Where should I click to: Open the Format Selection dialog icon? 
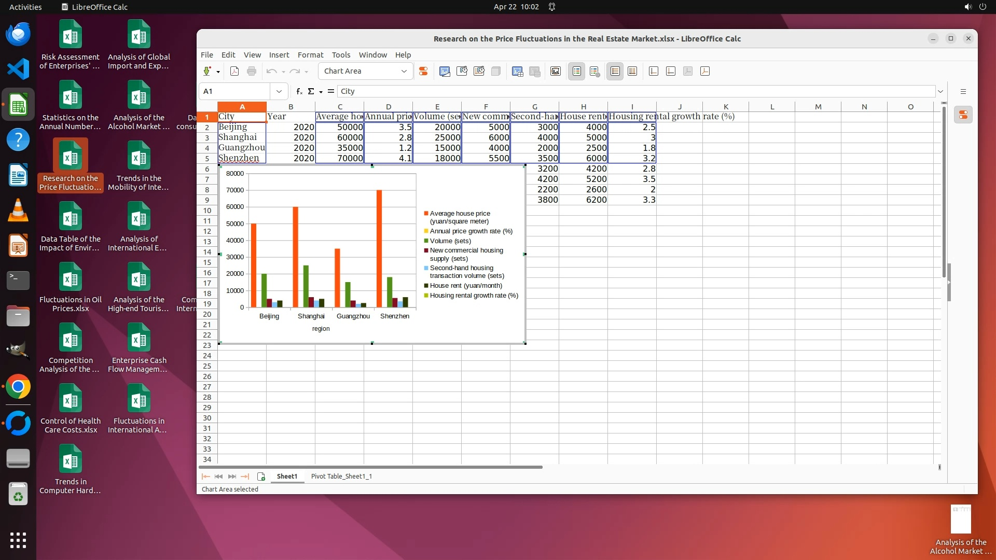423,72
